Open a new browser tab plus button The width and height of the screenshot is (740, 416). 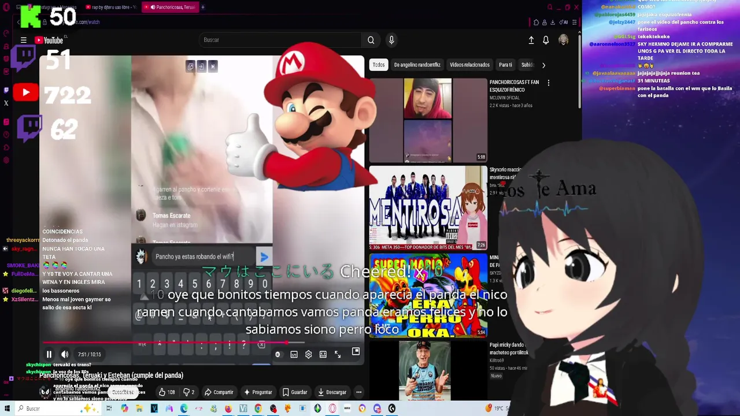pos(203,7)
